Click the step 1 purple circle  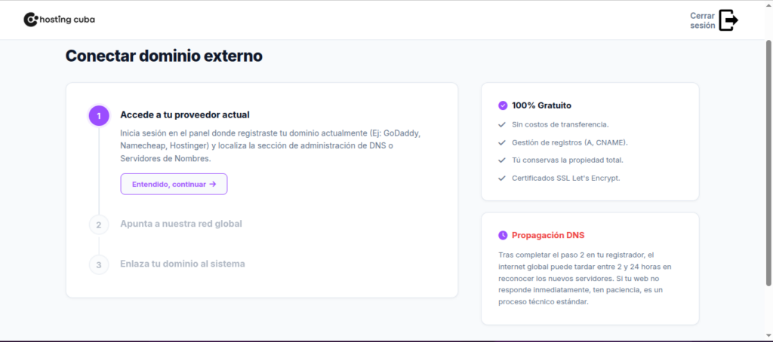pos(99,115)
